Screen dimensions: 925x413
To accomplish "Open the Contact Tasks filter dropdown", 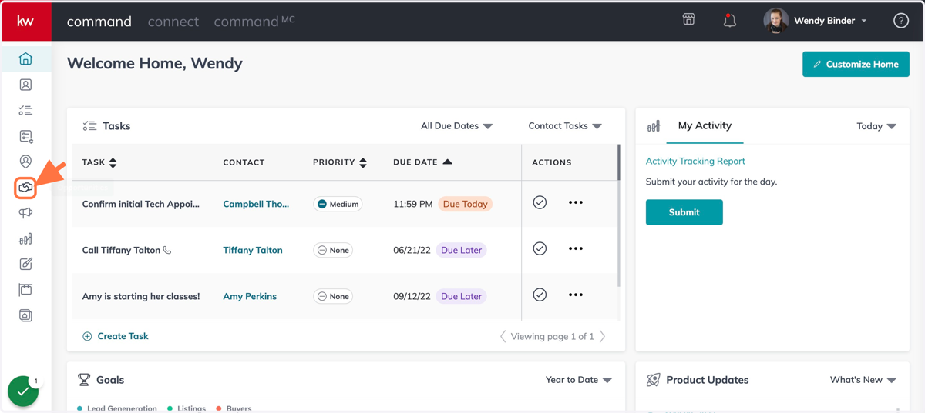I will [565, 126].
